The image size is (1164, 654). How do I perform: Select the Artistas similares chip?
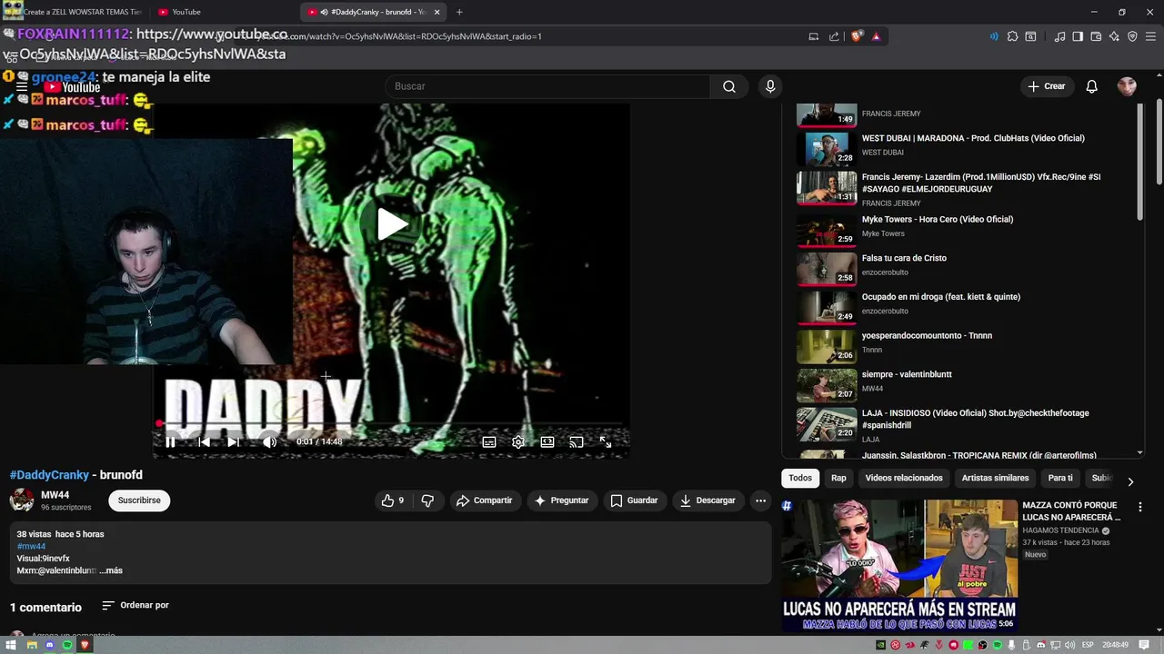[996, 478]
